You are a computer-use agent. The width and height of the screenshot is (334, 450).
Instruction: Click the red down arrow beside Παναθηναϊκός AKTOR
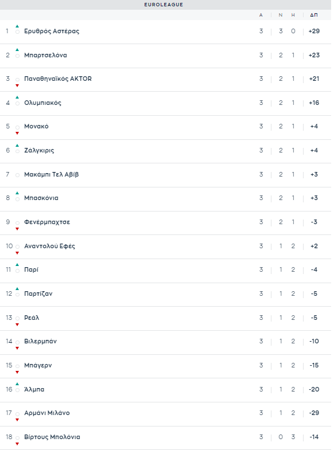click(x=17, y=85)
